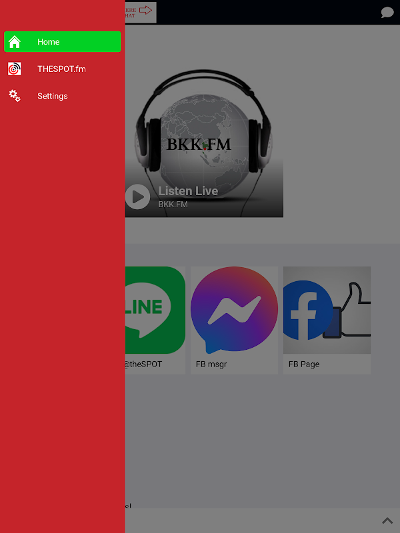Tap the FB Page label

304,364
